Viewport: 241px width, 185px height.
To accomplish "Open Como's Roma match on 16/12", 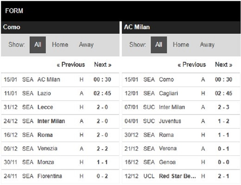I will 60,135.
